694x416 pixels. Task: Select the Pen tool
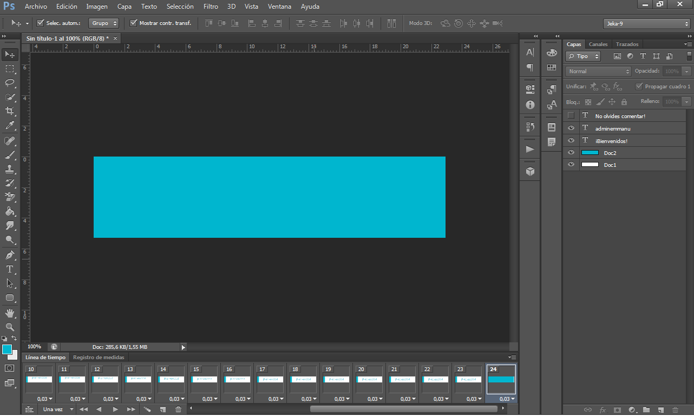pos(10,255)
